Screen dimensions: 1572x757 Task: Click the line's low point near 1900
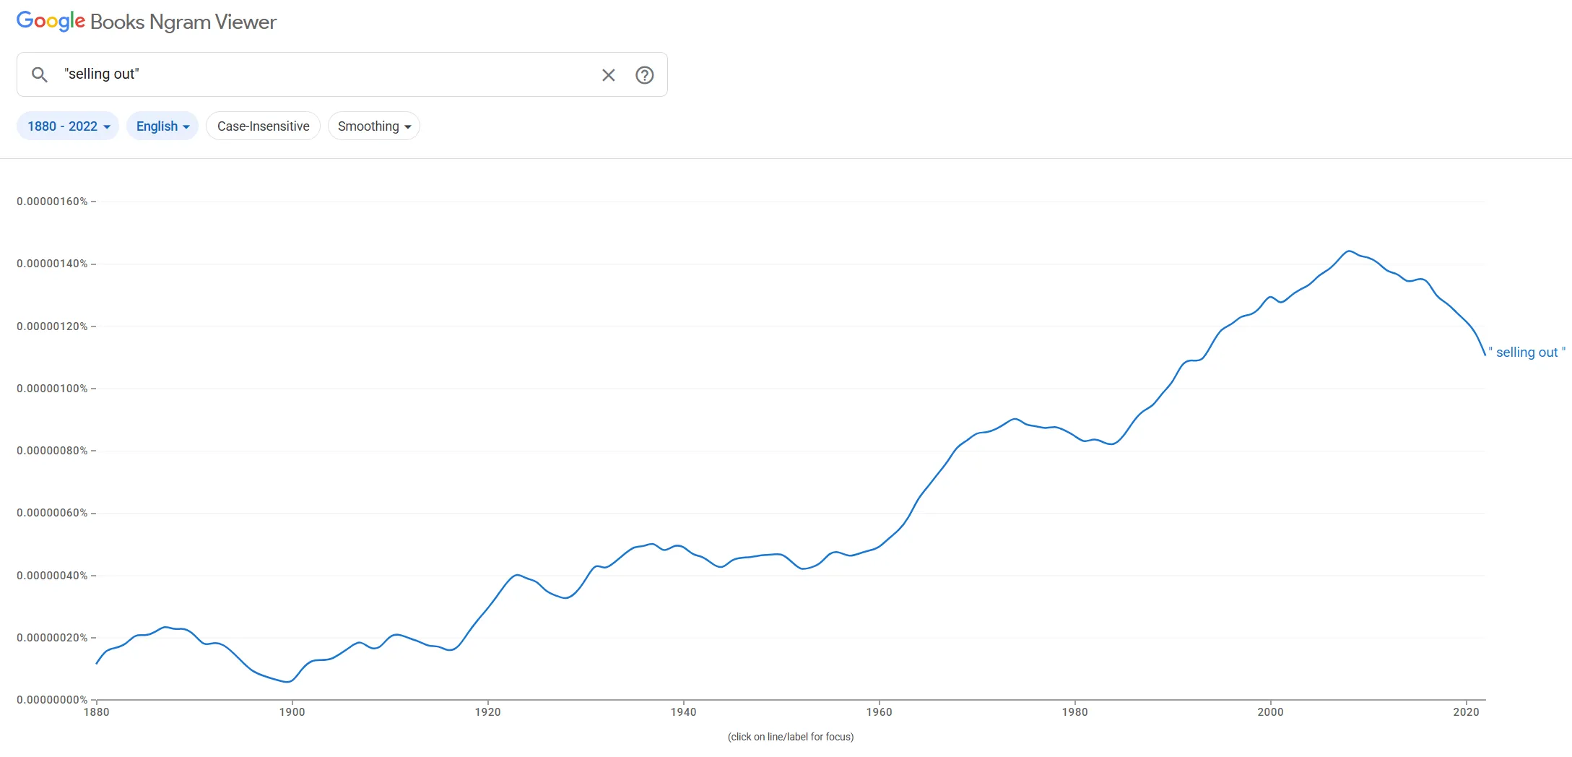click(288, 681)
